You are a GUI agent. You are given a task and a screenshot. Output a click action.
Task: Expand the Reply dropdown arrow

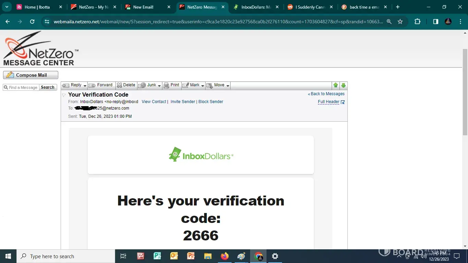[x=85, y=86]
